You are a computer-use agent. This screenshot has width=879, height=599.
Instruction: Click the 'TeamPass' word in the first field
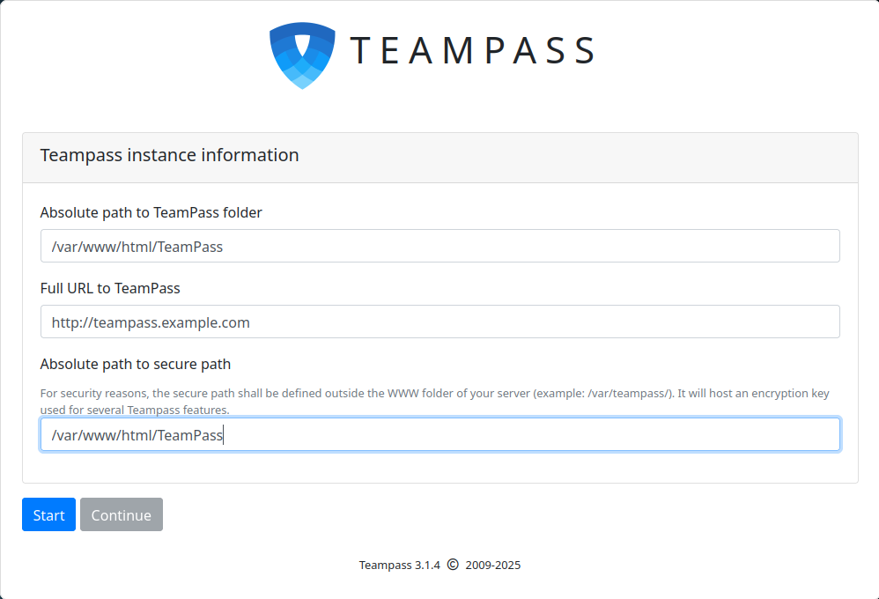pyautogui.click(x=191, y=248)
